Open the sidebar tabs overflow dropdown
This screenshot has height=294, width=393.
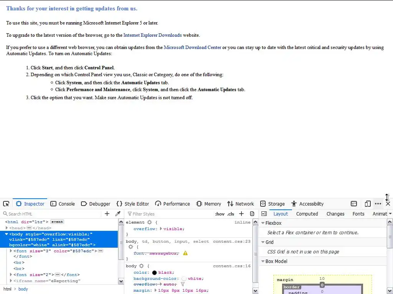(x=390, y=214)
